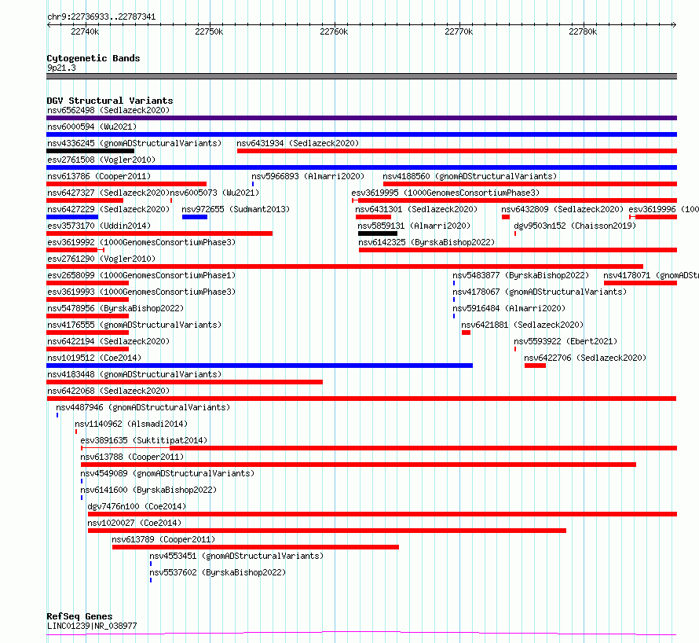
Task: Click the nsv6422706 (Sedlazeck2020) red bar
Action: pyautogui.click(x=536, y=366)
